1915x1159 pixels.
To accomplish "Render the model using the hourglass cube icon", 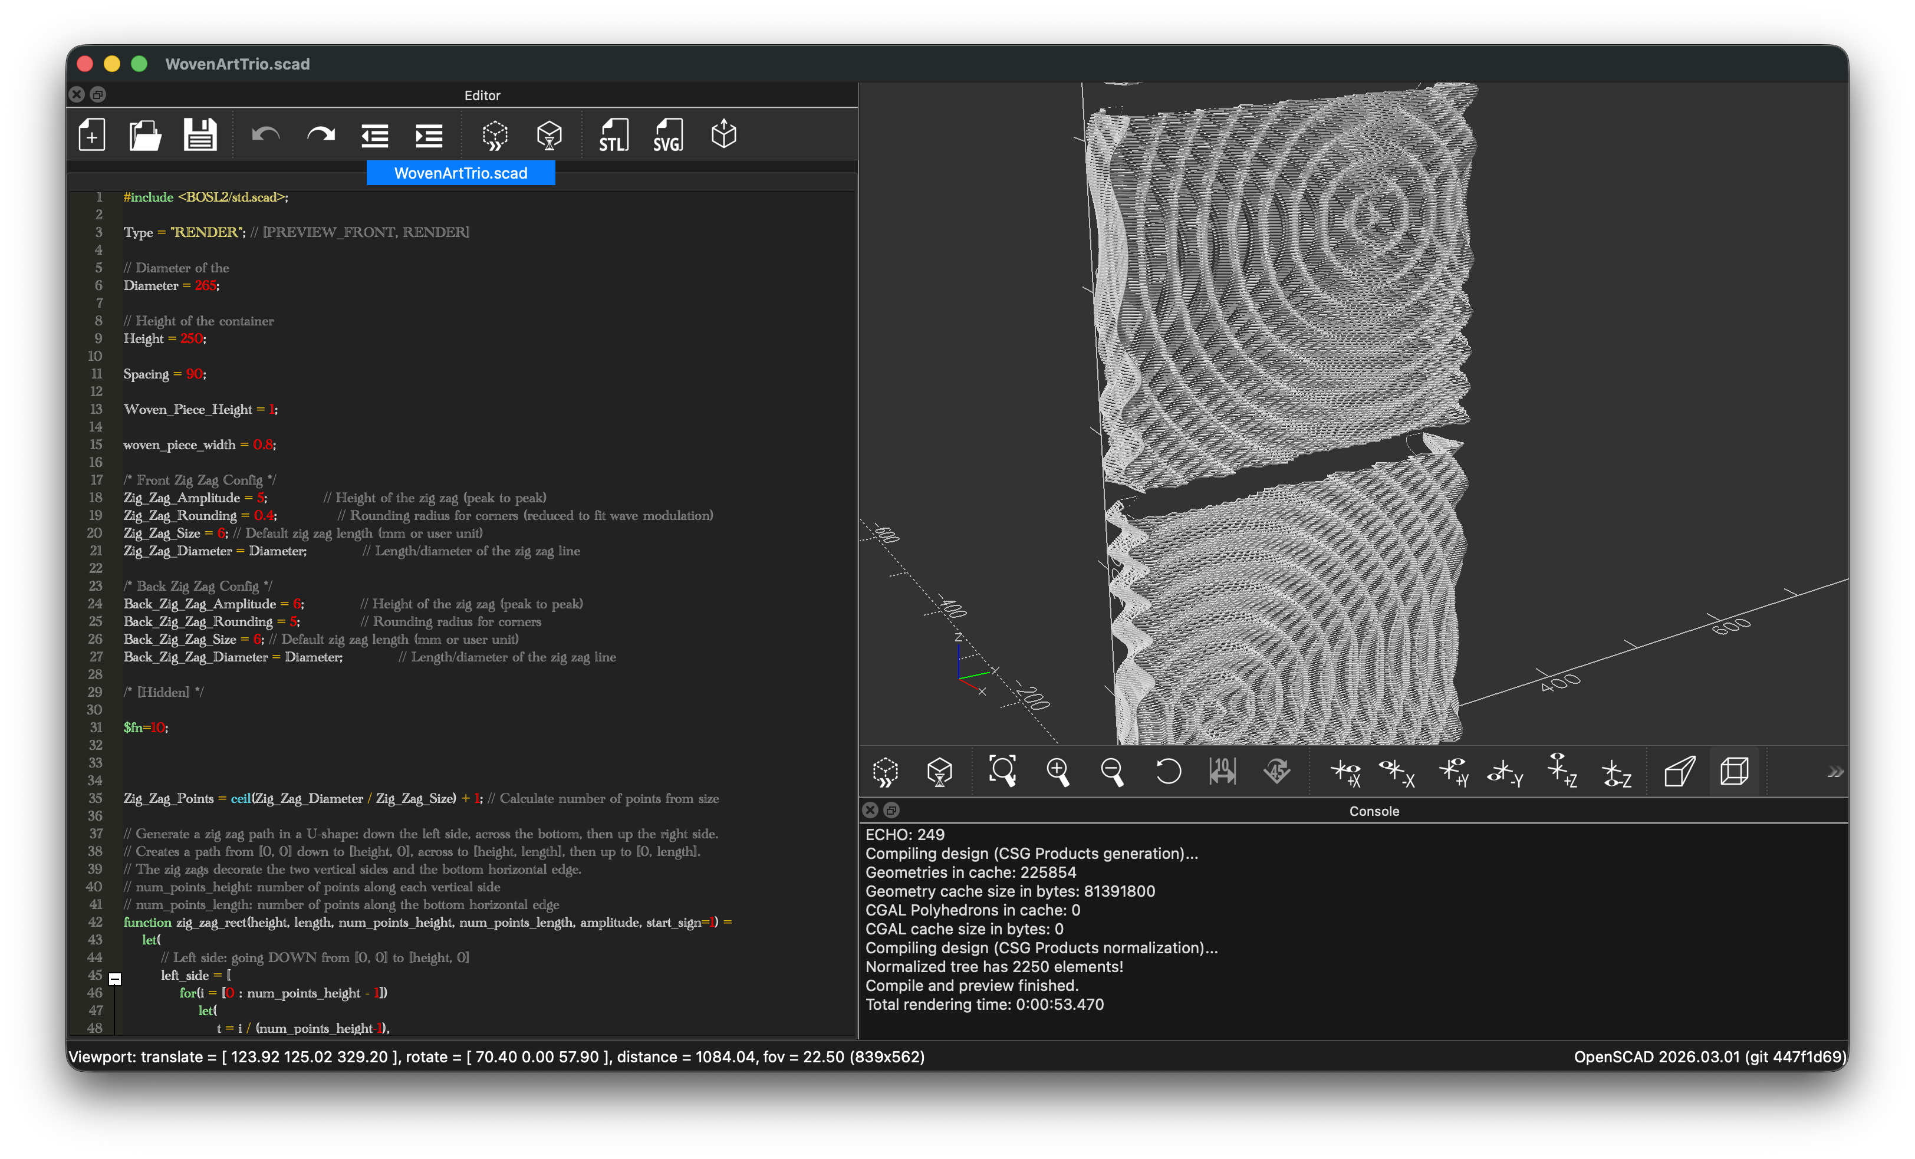I will [x=550, y=135].
